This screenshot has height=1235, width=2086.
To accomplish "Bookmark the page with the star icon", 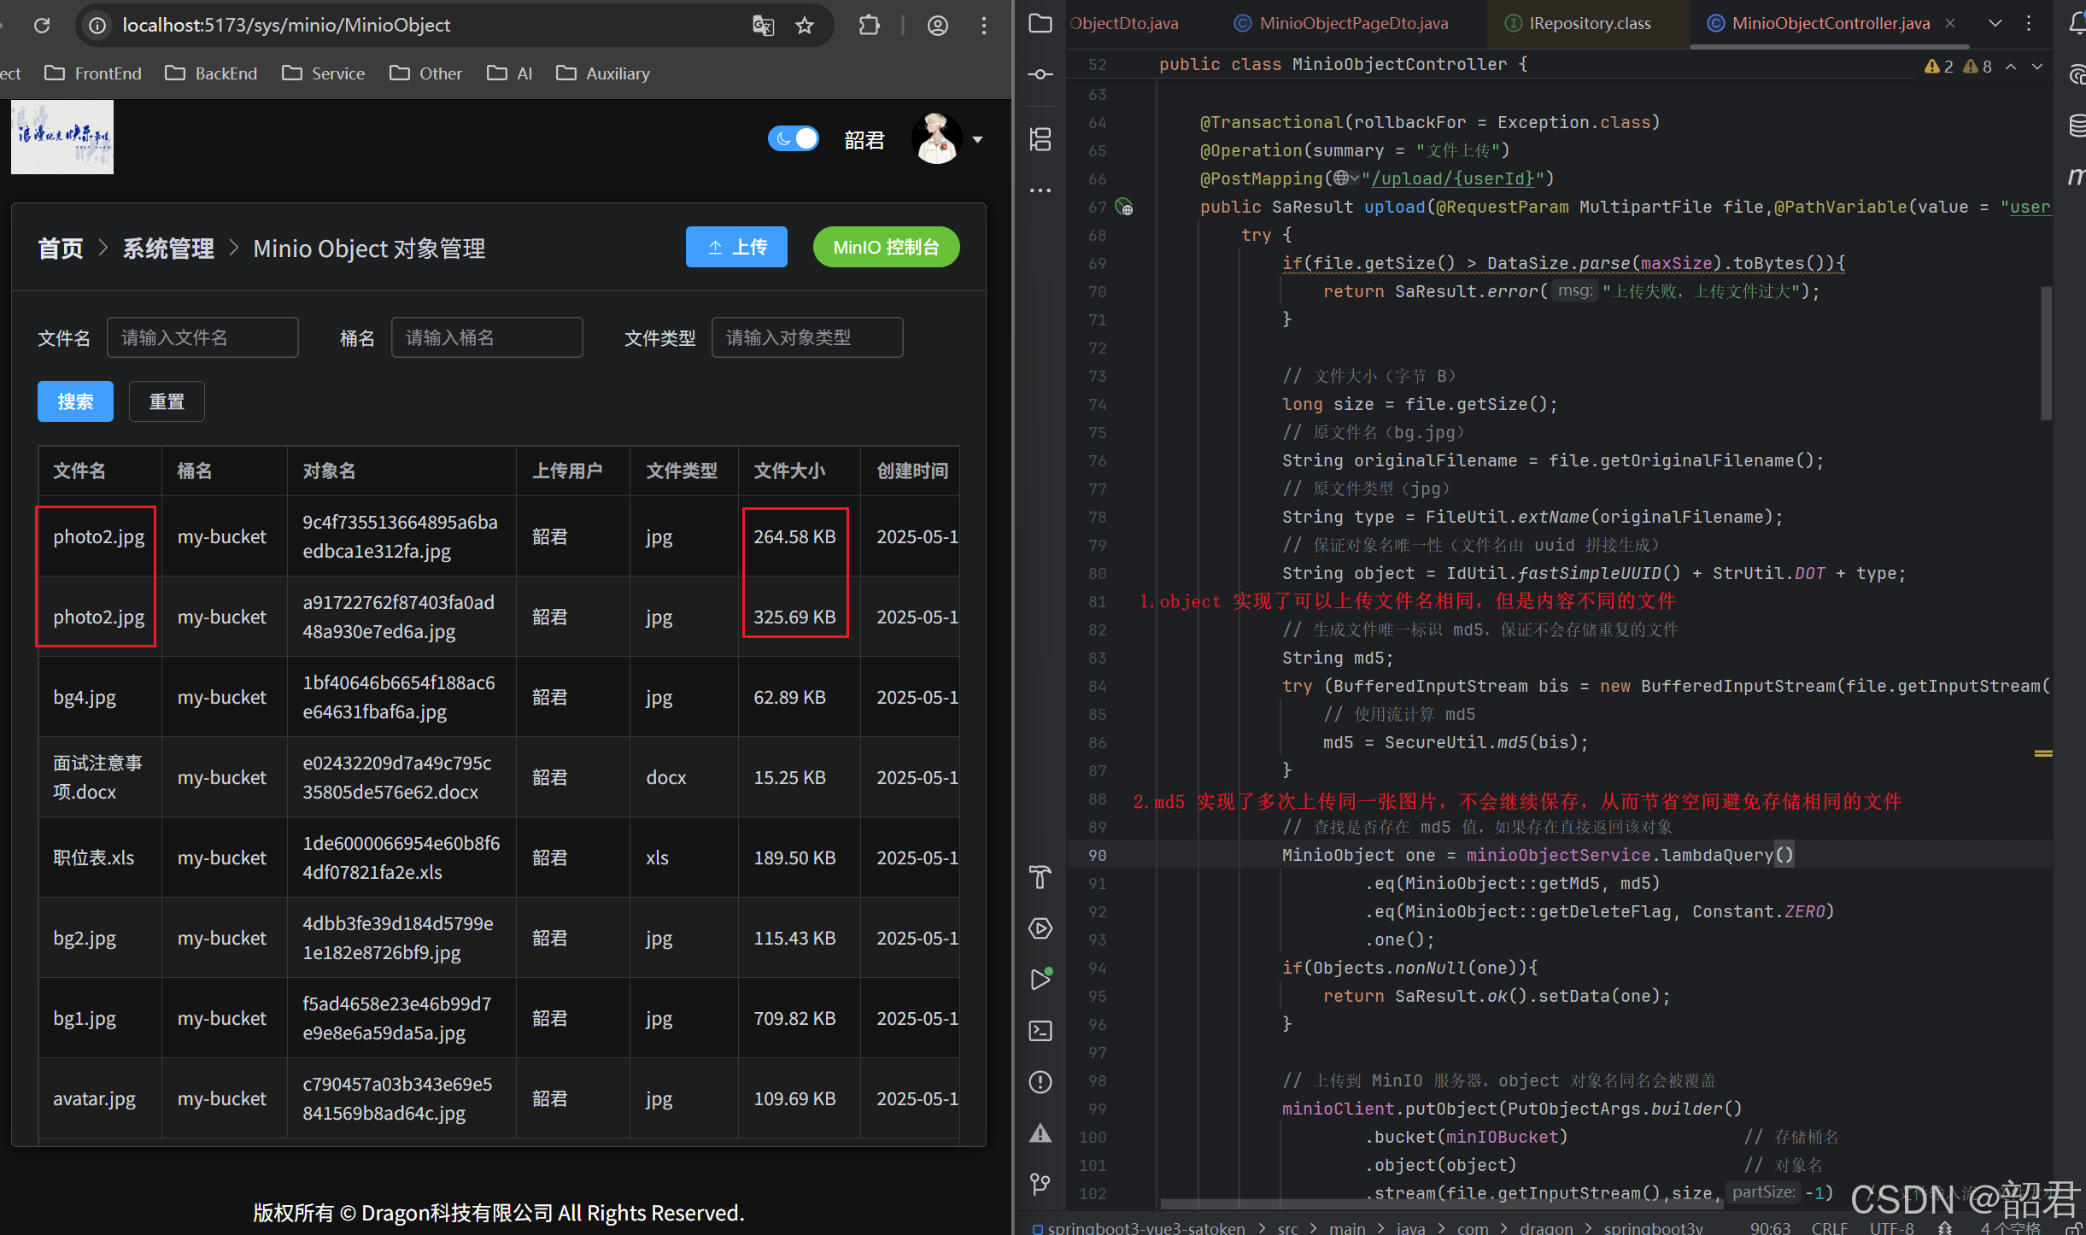I will (x=804, y=26).
